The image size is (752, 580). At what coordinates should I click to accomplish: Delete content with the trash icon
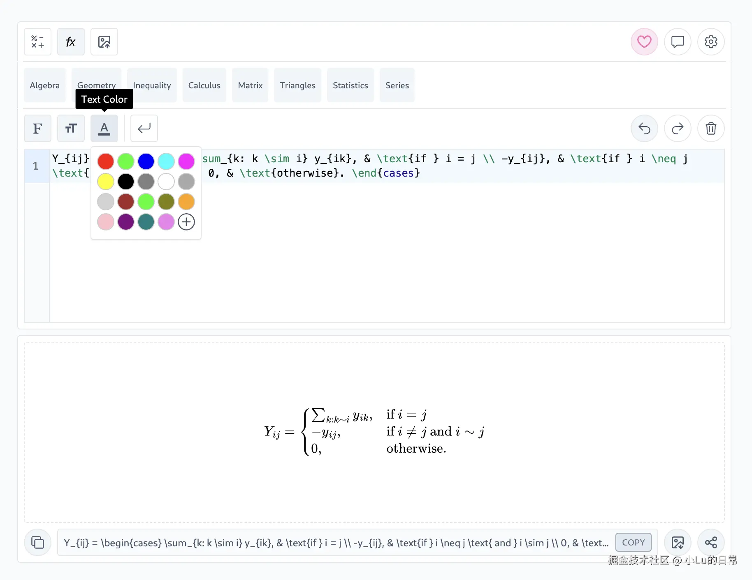tap(710, 129)
